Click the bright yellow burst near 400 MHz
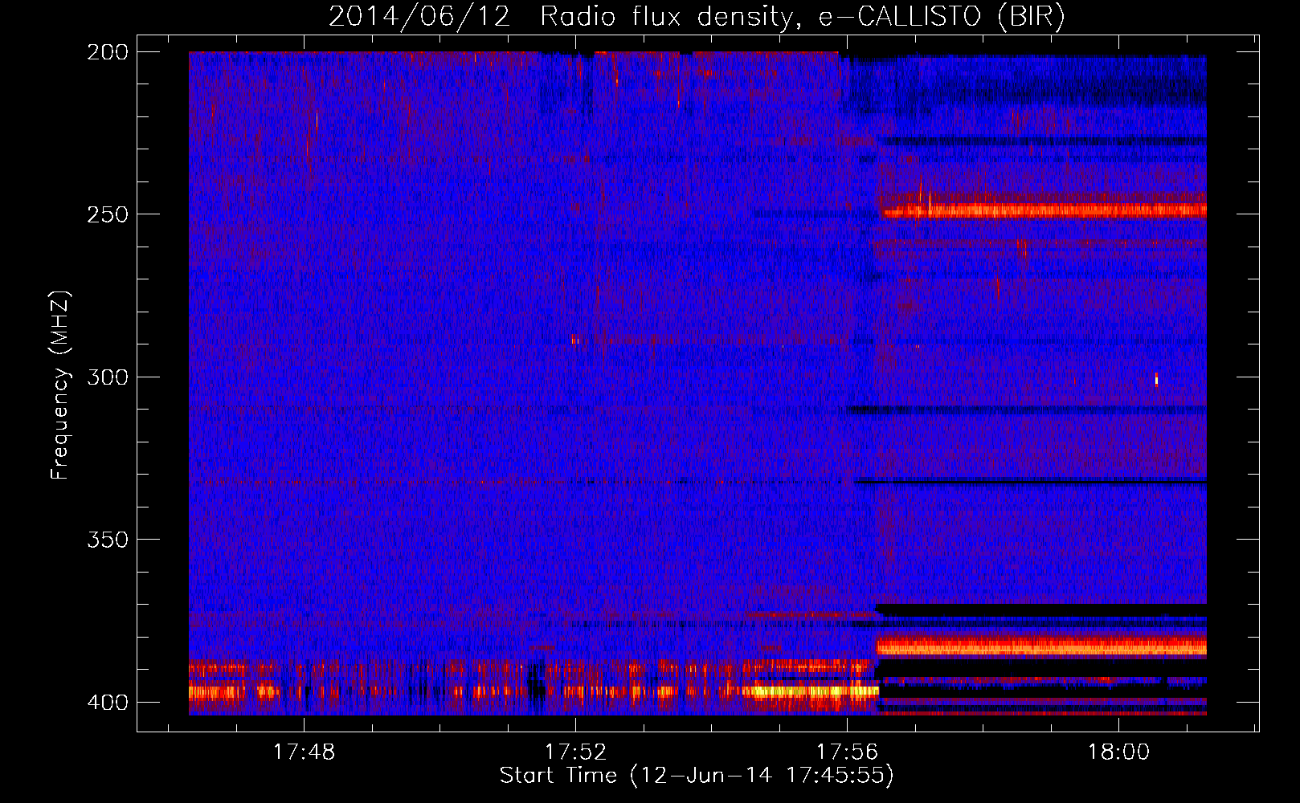 [810, 691]
